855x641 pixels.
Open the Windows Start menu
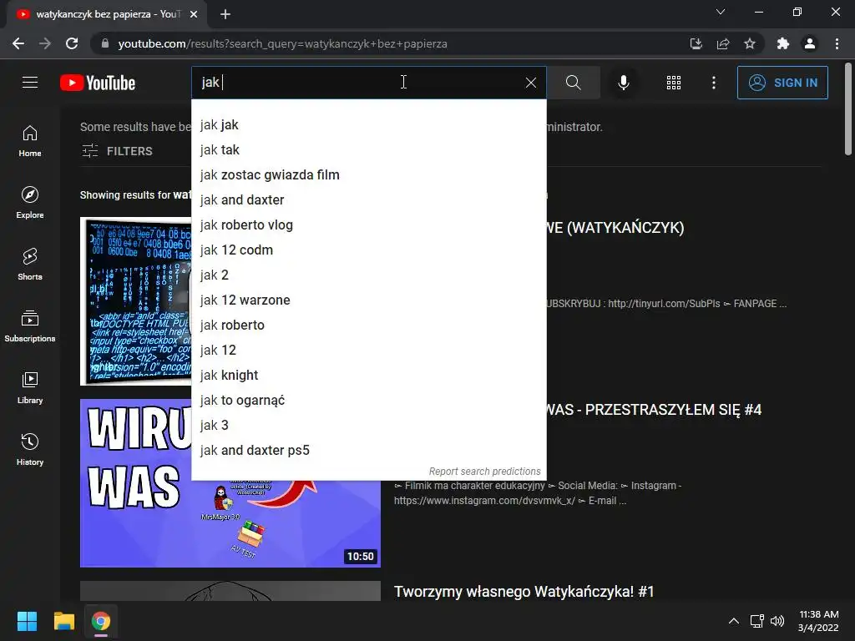click(x=27, y=621)
